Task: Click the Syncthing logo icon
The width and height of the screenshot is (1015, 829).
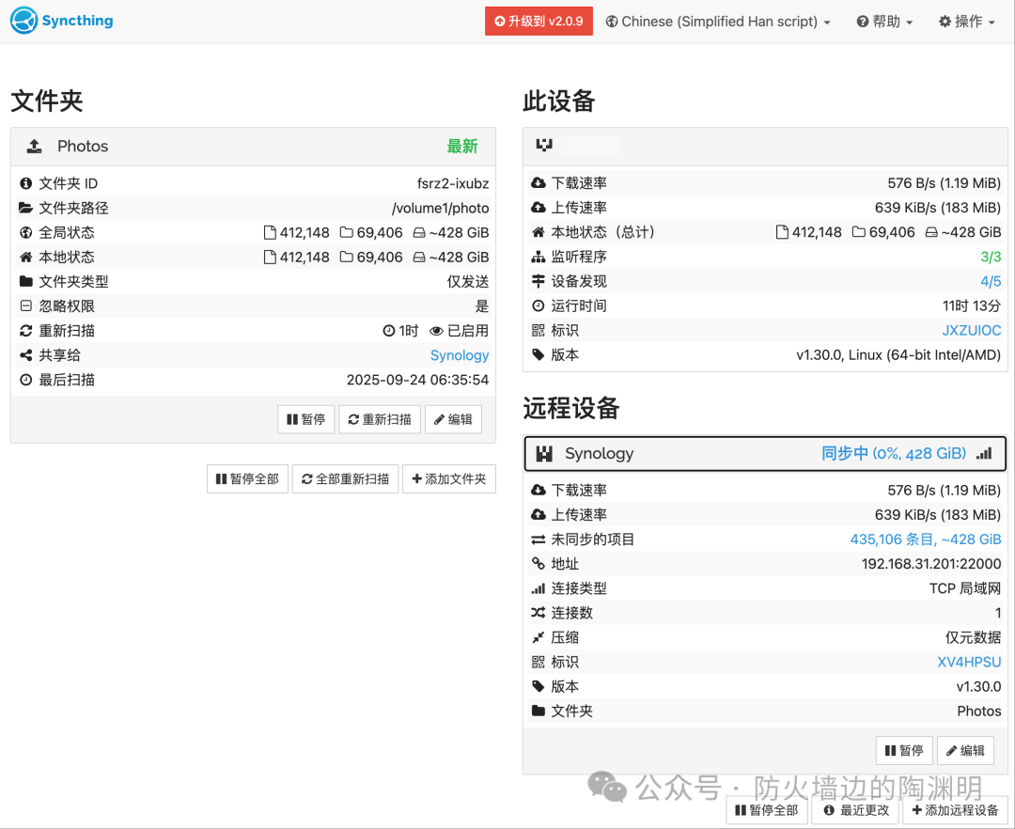Action: point(23,20)
